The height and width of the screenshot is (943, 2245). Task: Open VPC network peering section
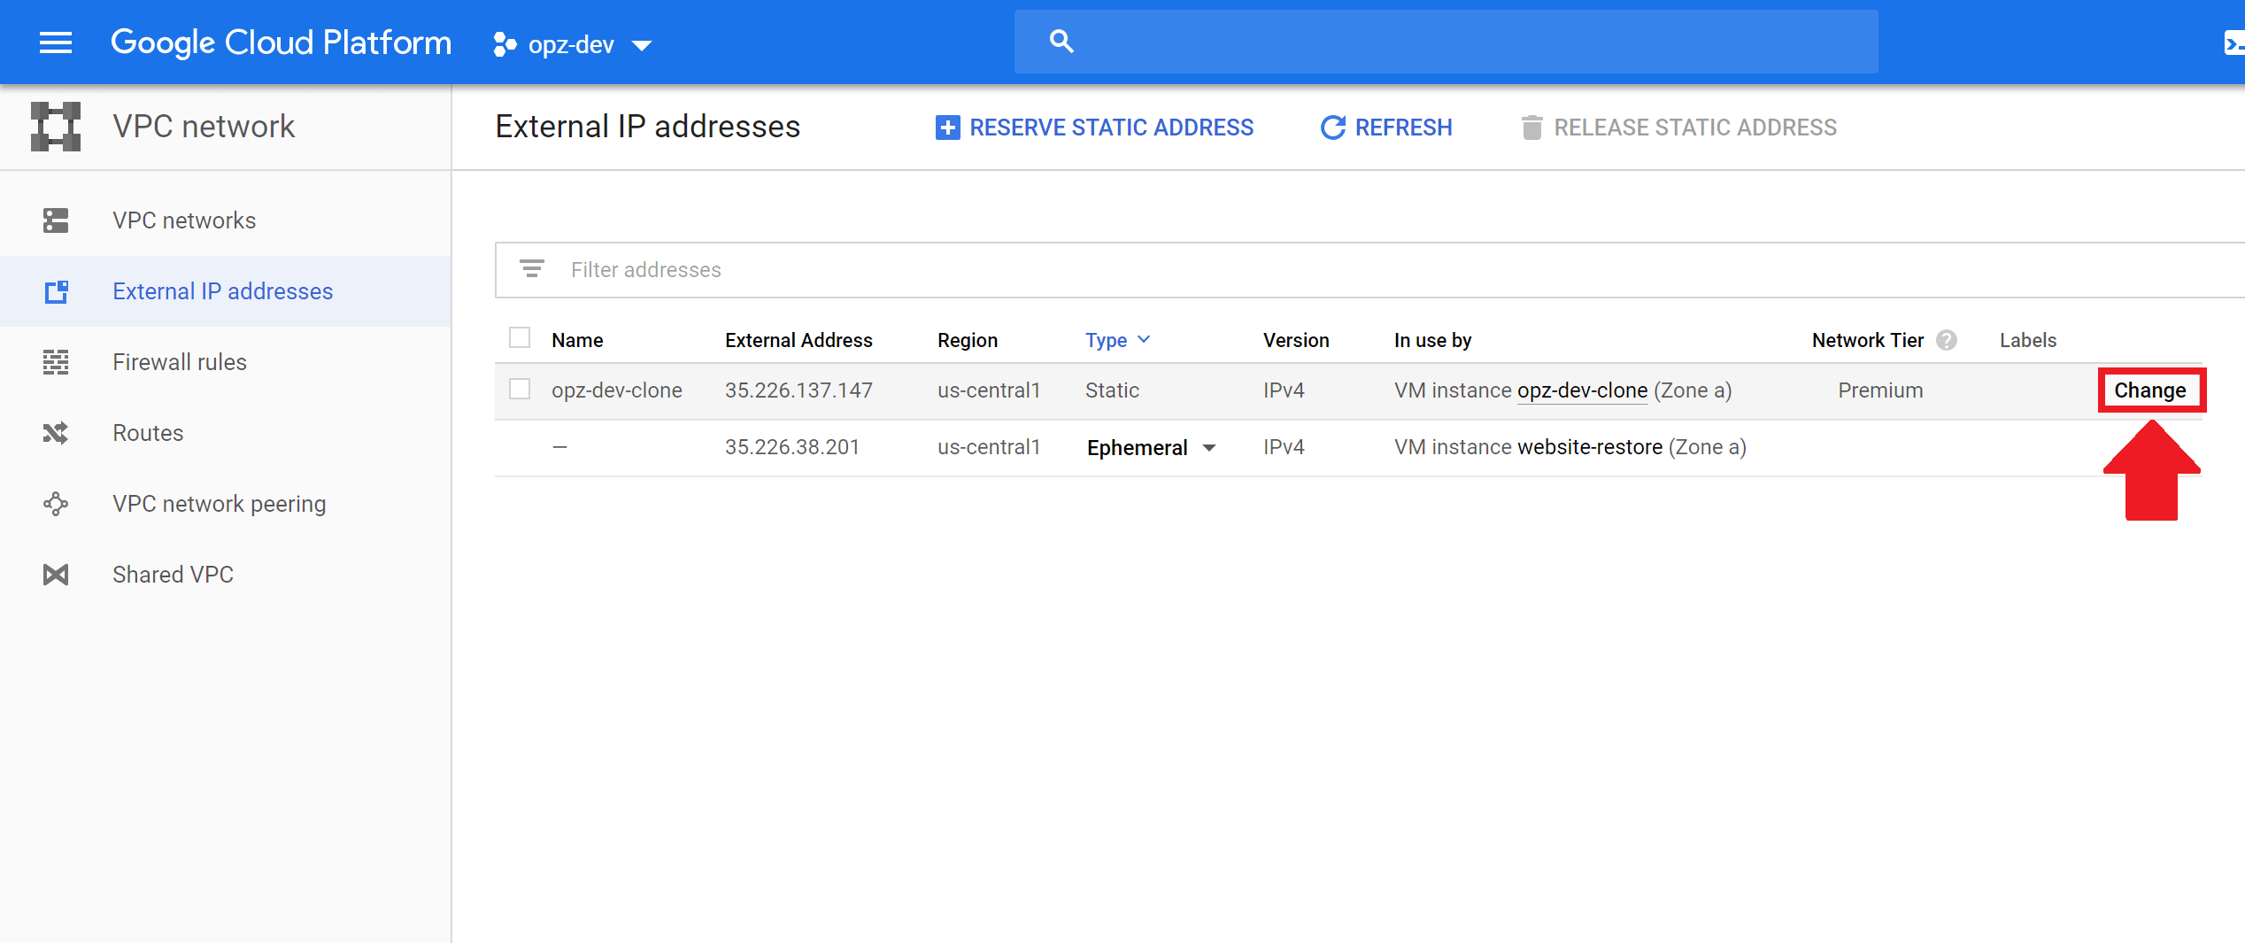click(x=225, y=504)
